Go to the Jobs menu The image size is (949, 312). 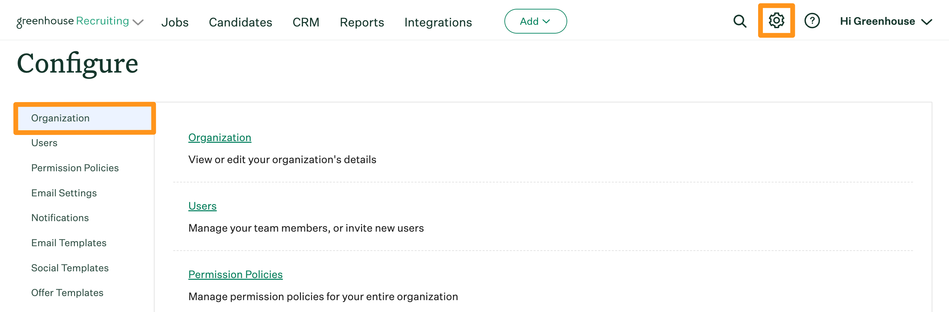tap(175, 22)
